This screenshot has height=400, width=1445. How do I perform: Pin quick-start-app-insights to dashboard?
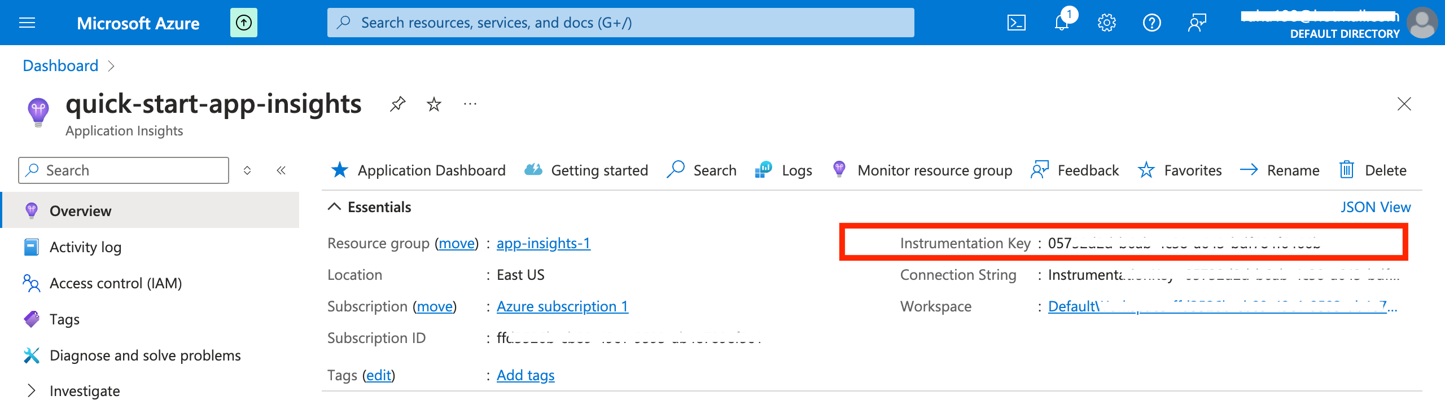point(397,104)
